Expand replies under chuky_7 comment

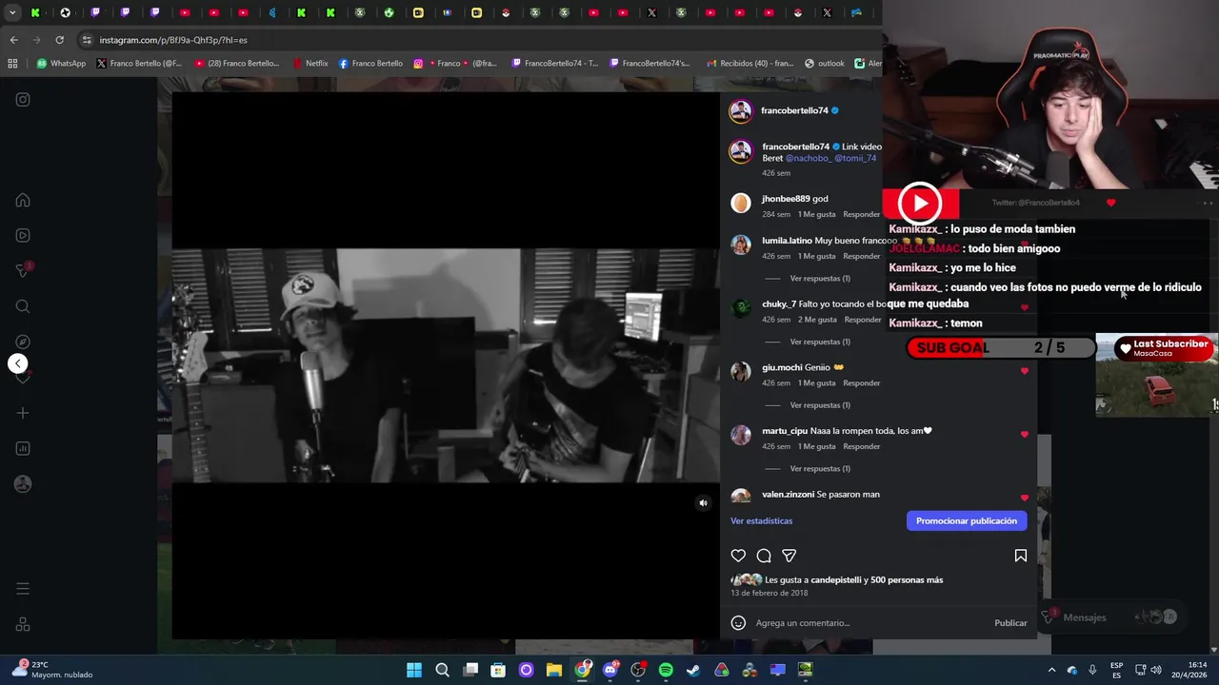click(x=820, y=342)
